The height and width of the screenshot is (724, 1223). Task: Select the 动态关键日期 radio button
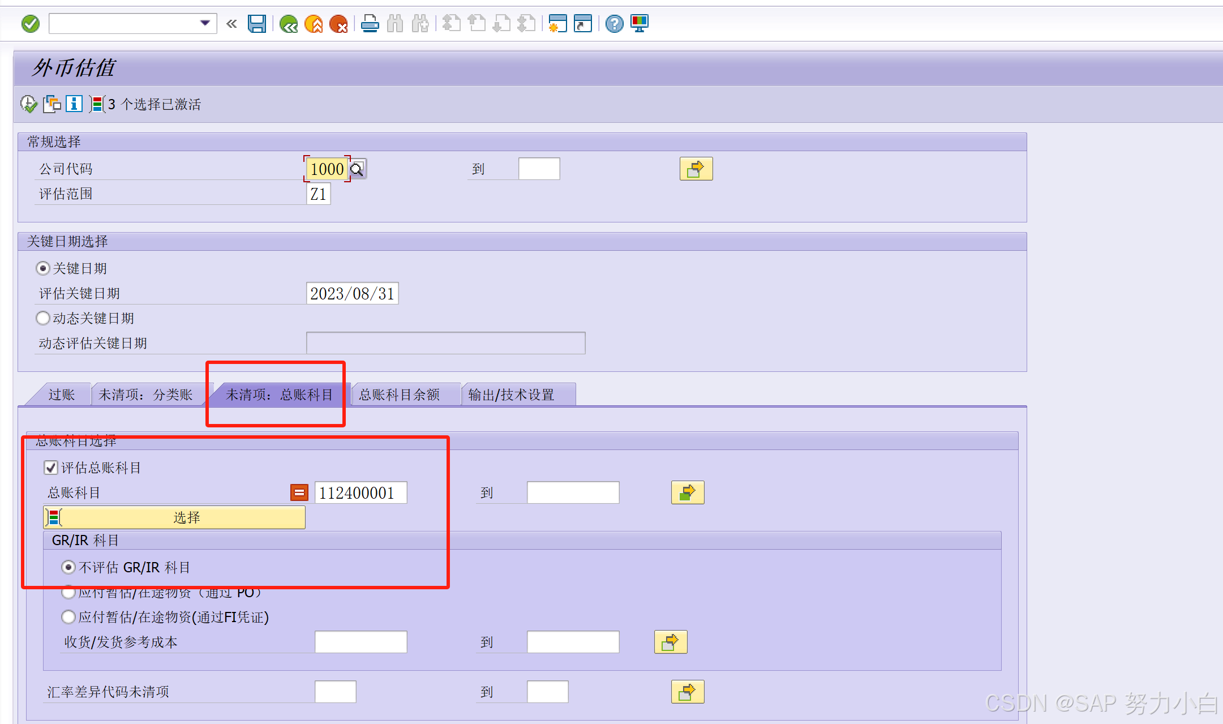coord(43,318)
